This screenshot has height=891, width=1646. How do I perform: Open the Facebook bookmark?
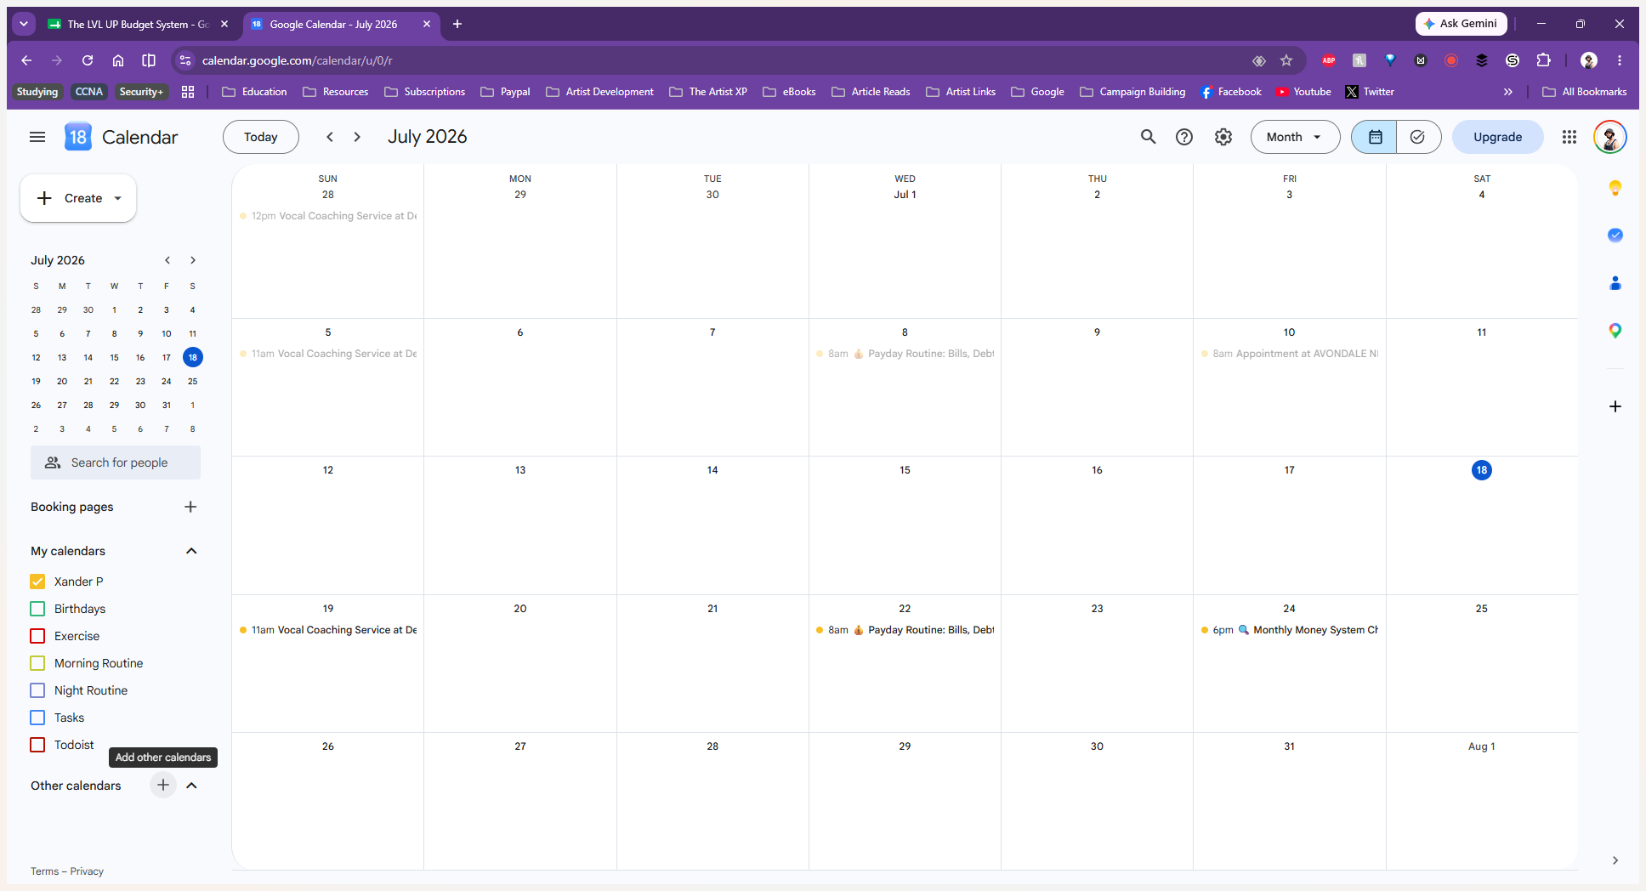coord(1230,92)
